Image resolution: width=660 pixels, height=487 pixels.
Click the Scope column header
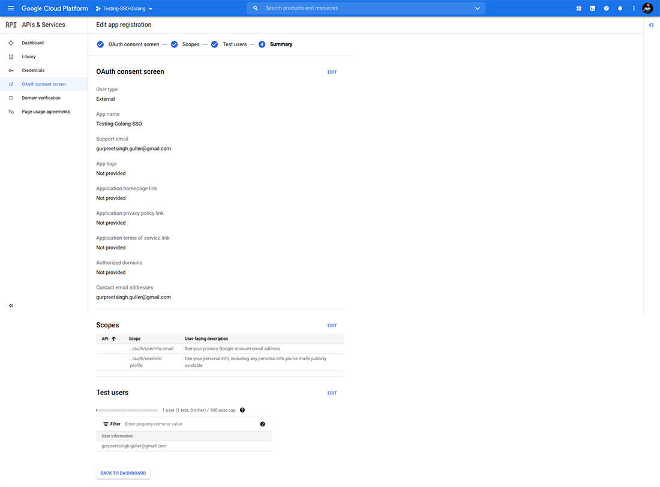(134, 339)
